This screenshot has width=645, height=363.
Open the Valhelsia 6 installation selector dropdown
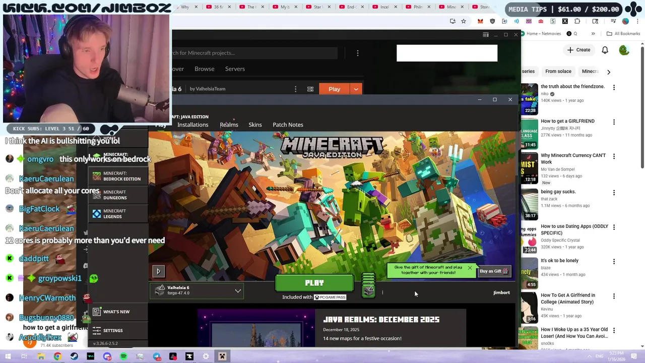[x=197, y=290]
